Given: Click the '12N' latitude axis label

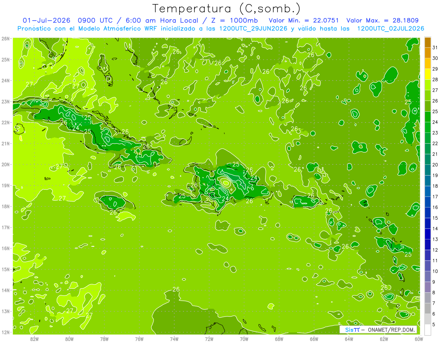Looking at the screenshot, I should coord(6,332).
